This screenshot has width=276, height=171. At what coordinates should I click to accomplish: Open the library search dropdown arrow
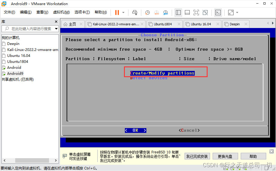(x=56, y=29)
